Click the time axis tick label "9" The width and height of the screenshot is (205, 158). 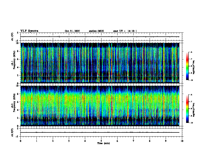click(166, 141)
